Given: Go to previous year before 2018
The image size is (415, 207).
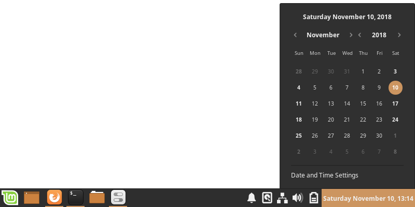Looking at the screenshot, I should pos(359,35).
